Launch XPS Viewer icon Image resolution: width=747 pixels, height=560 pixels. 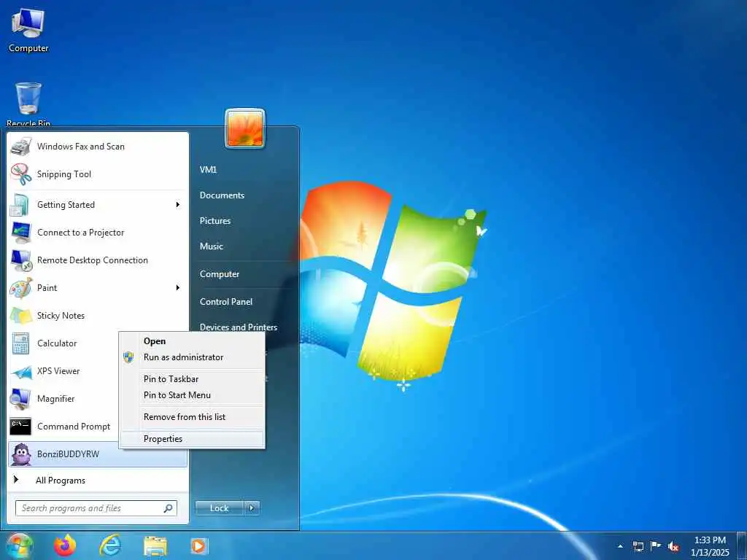pyautogui.click(x=21, y=371)
